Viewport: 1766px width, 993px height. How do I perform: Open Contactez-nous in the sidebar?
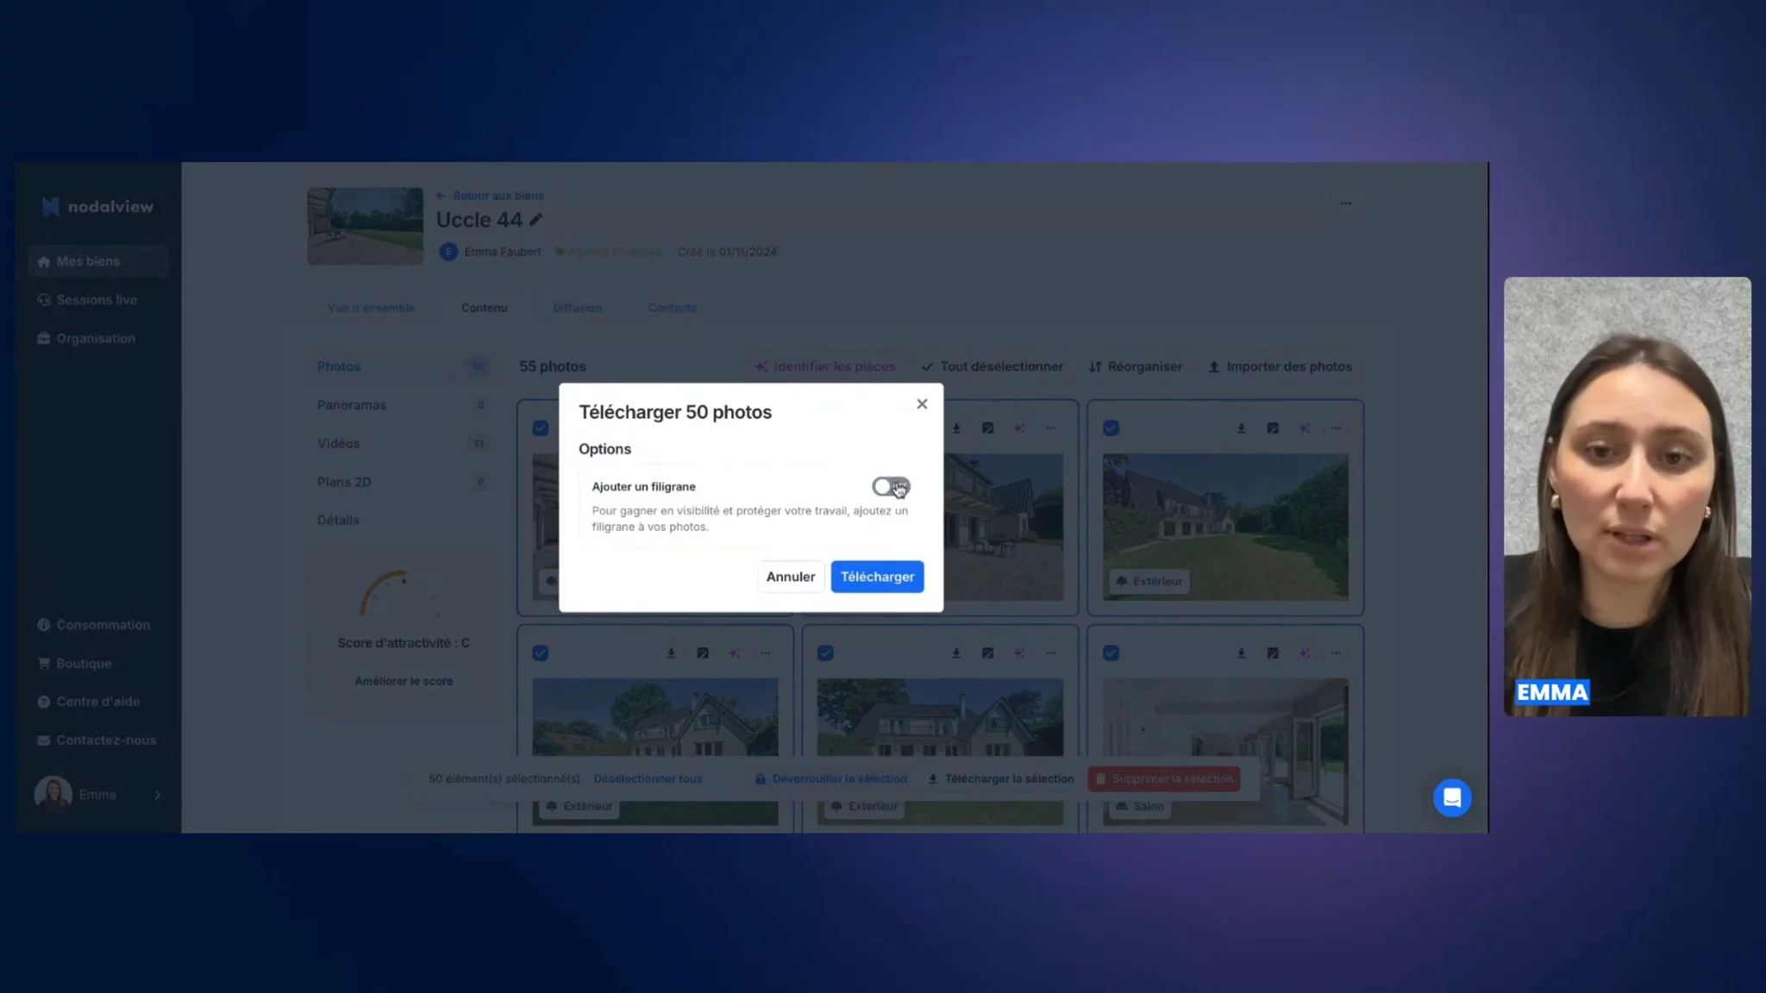[98, 740]
